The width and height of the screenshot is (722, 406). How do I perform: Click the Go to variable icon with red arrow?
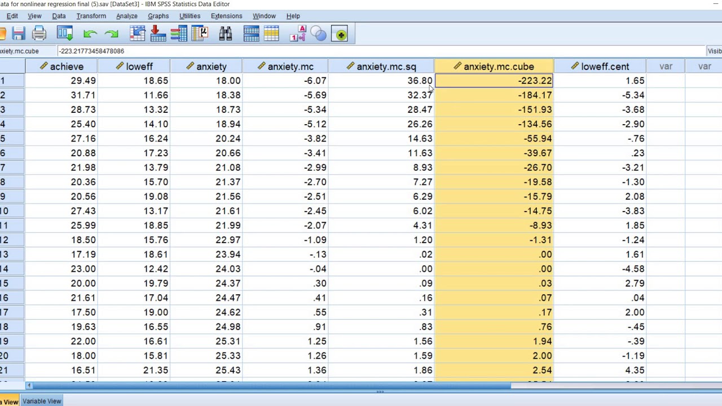[159, 34]
